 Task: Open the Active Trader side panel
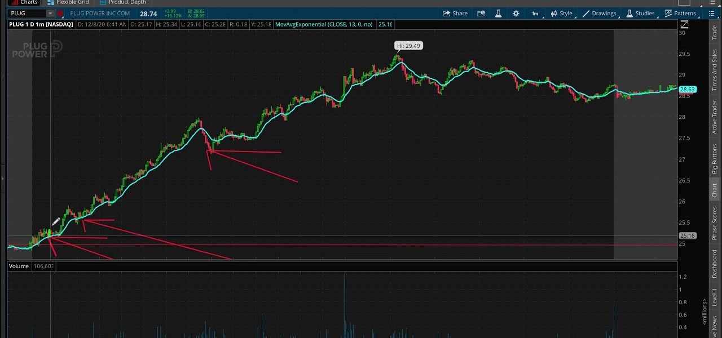[x=715, y=117]
